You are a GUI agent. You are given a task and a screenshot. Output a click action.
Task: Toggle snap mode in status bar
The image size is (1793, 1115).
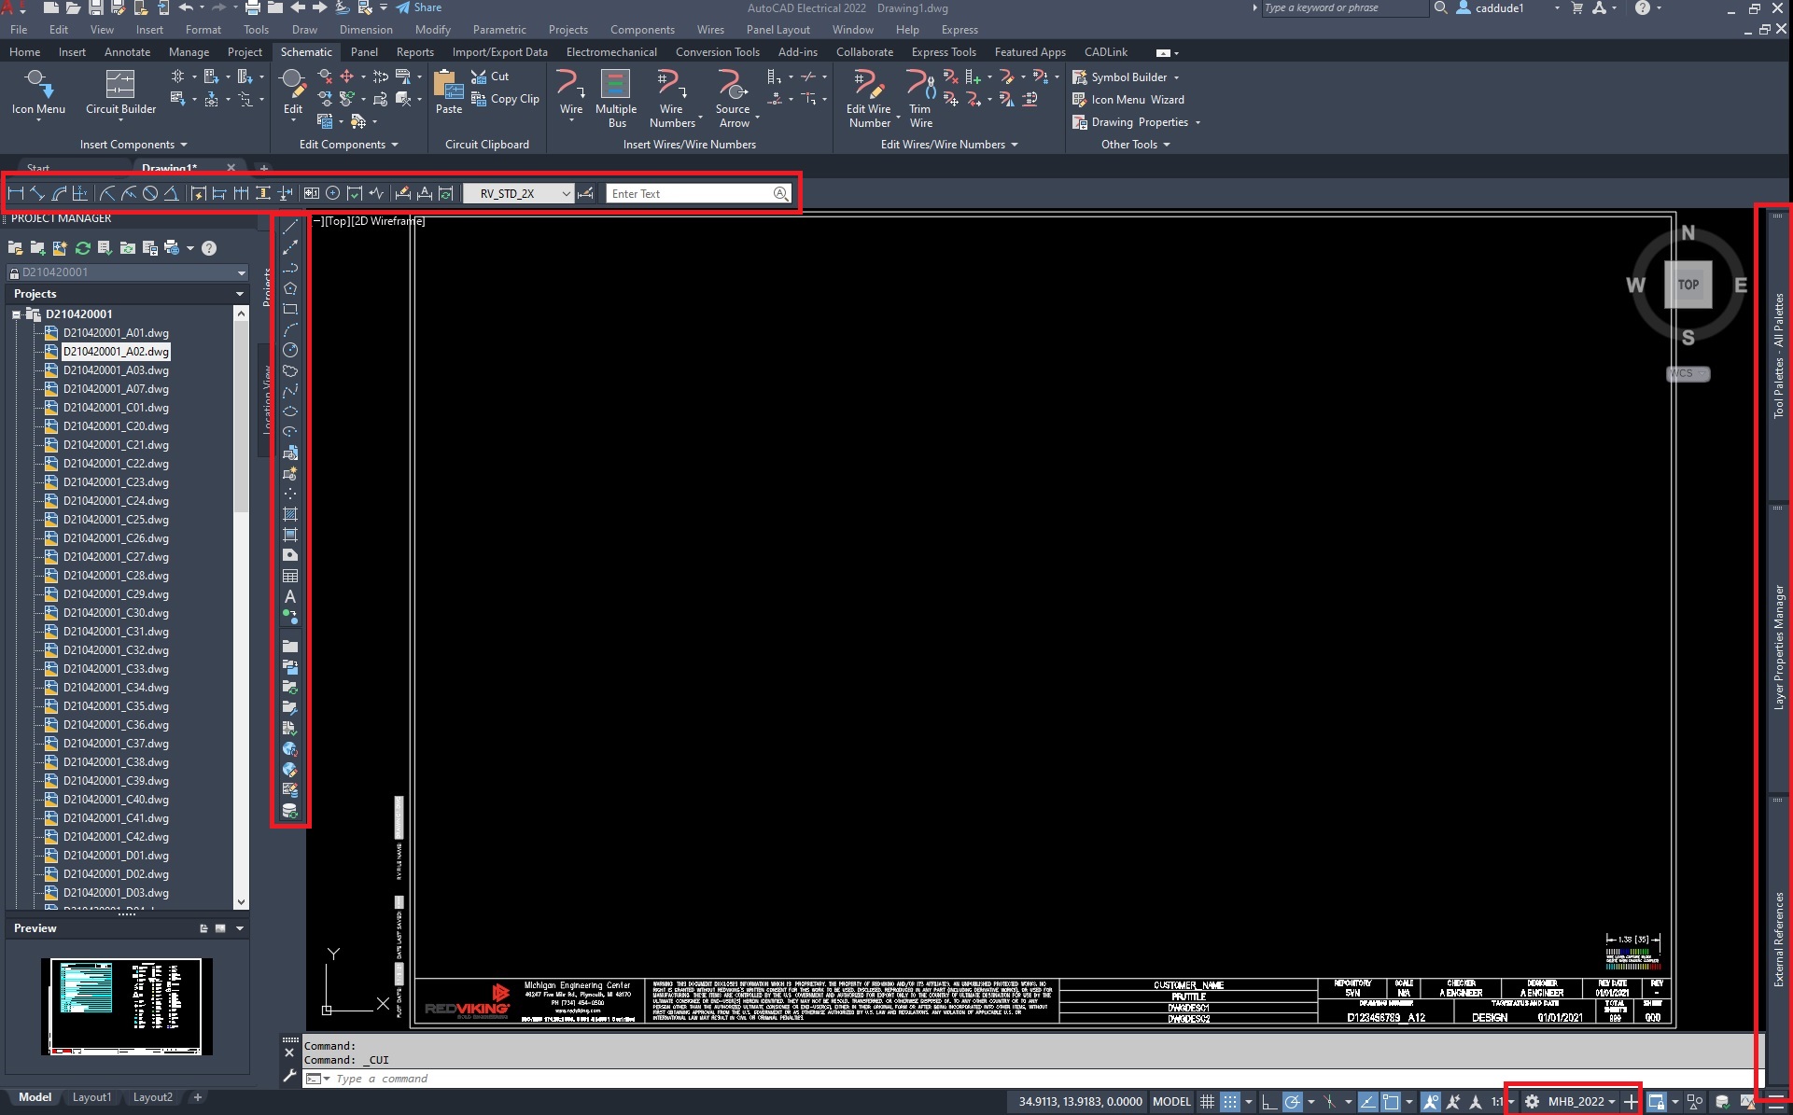pos(1230,1102)
